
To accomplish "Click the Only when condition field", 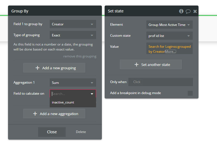I will [161, 82].
